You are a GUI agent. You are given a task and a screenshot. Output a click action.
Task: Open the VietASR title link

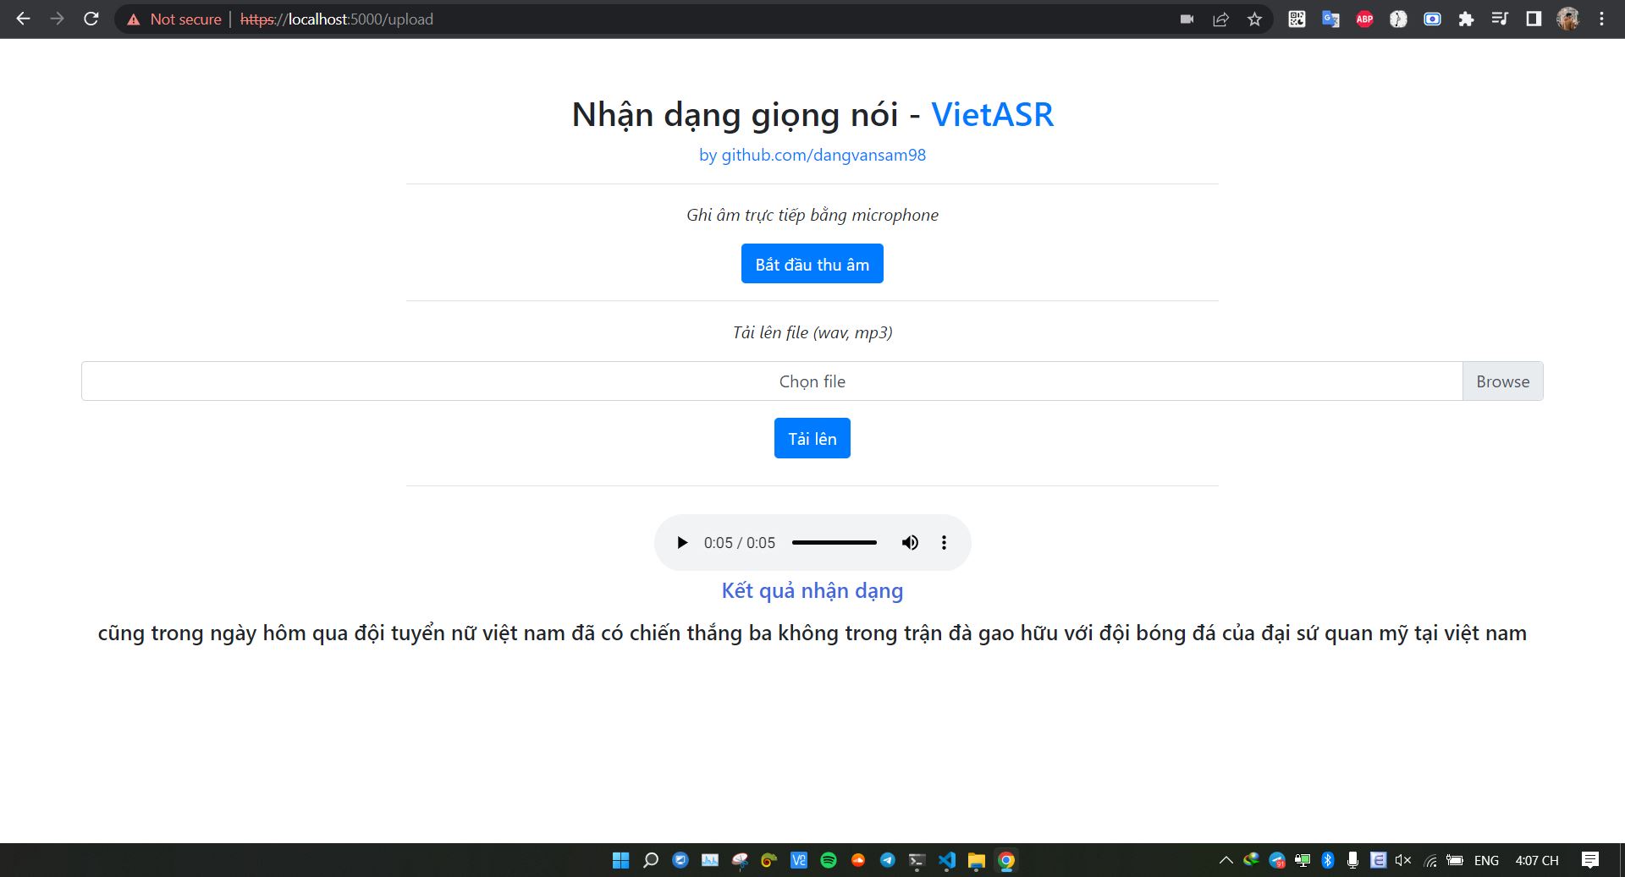[x=992, y=114]
